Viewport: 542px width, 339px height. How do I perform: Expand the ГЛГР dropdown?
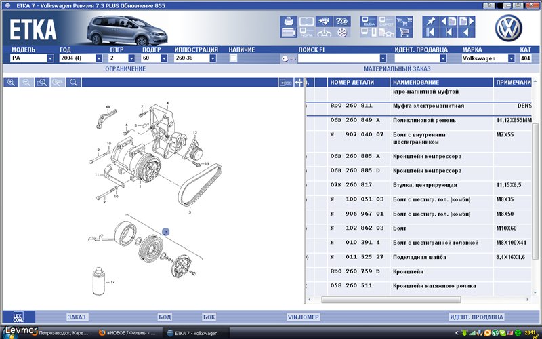(x=131, y=58)
